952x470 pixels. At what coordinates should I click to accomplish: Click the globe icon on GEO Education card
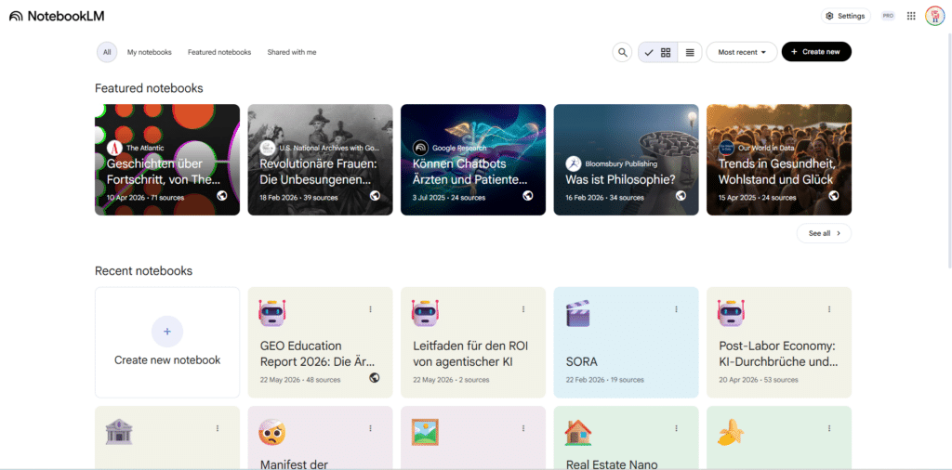point(375,378)
